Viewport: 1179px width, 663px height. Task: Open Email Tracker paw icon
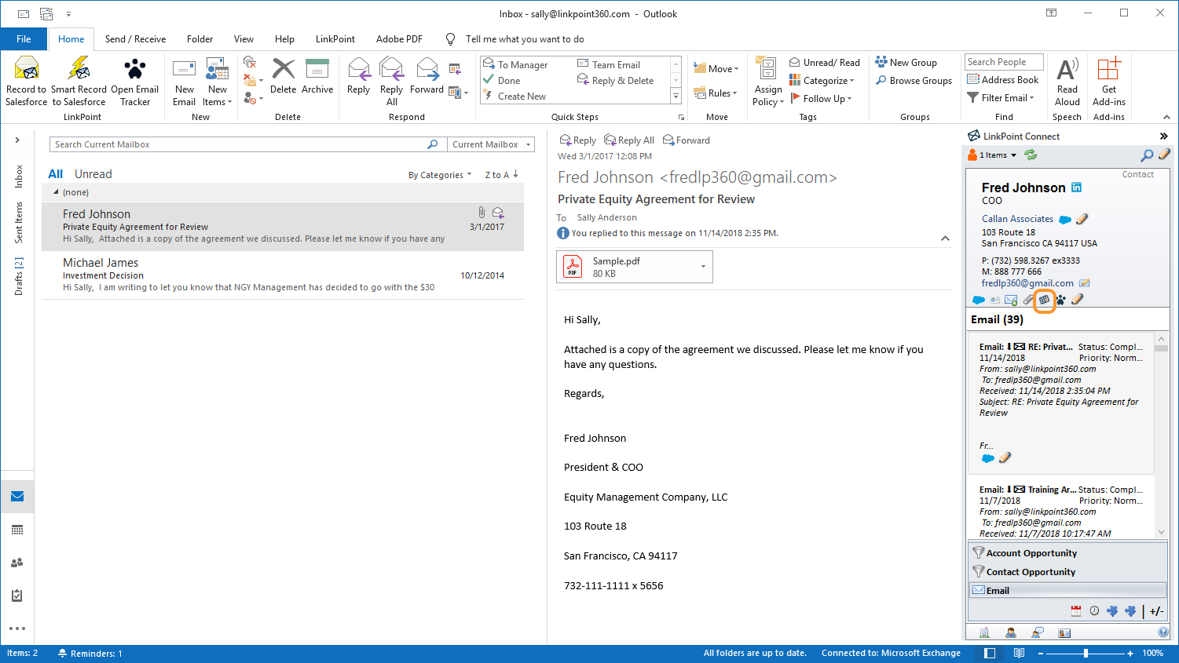(135, 69)
